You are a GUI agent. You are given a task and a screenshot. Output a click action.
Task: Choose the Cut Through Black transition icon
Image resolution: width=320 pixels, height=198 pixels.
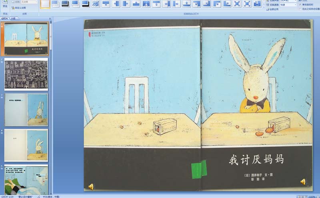click(x=86, y=4)
